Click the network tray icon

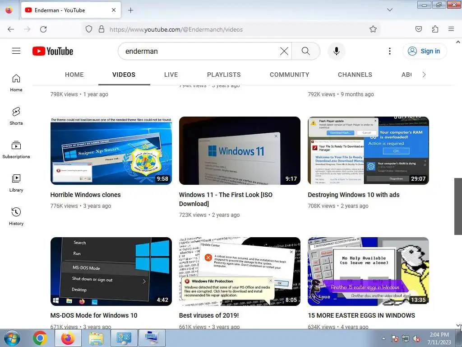(406, 338)
